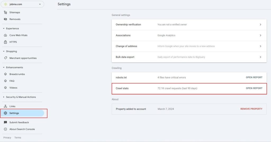Viewport: 271px width, 142px height.
Task: Expand Security & Manual Actions section
Action: pyautogui.click(x=4, y=97)
